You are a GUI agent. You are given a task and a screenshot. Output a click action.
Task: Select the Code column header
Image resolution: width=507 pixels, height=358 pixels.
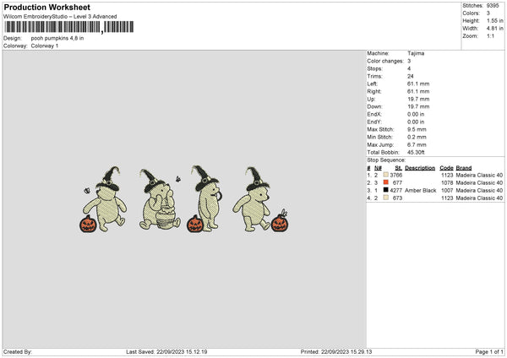pos(446,168)
